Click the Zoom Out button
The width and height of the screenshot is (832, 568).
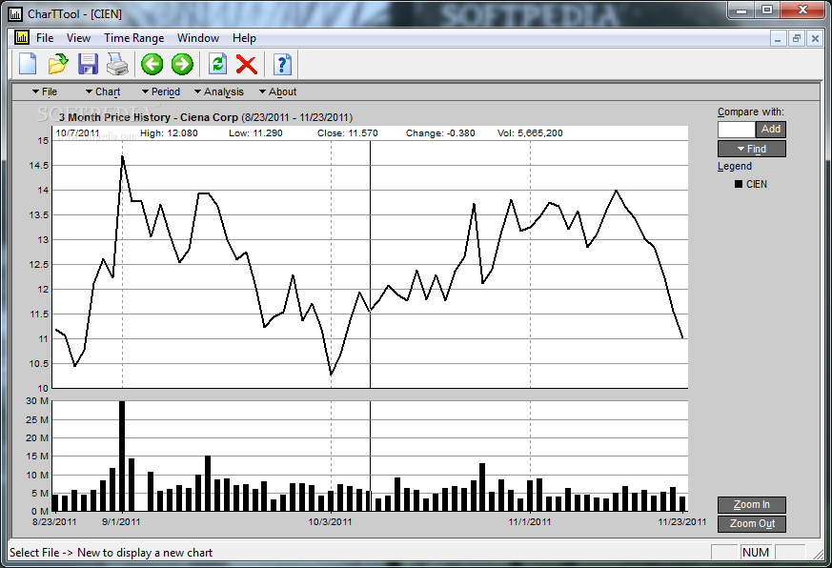tap(752, 524)
